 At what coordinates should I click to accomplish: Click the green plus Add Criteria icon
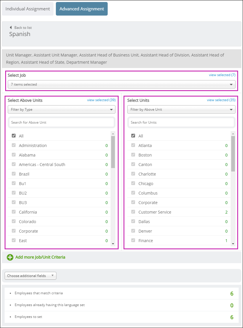(10, 257)
